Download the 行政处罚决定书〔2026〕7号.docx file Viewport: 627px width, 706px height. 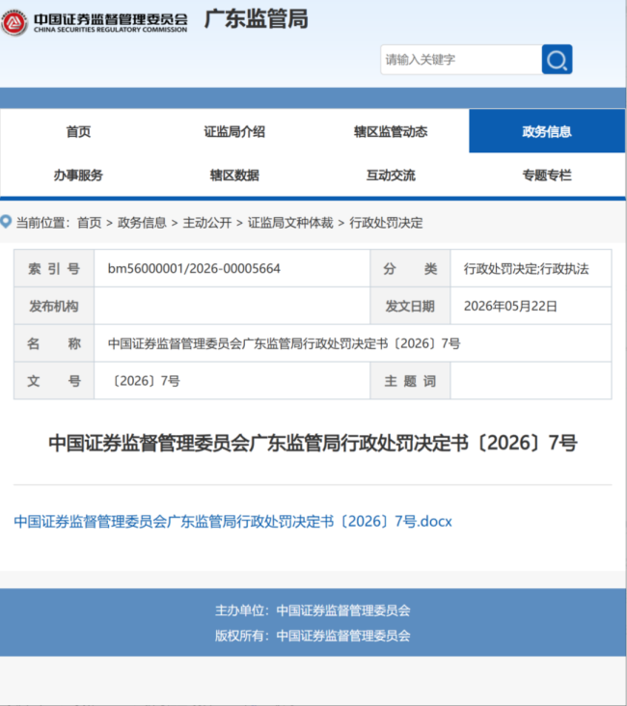232,522
